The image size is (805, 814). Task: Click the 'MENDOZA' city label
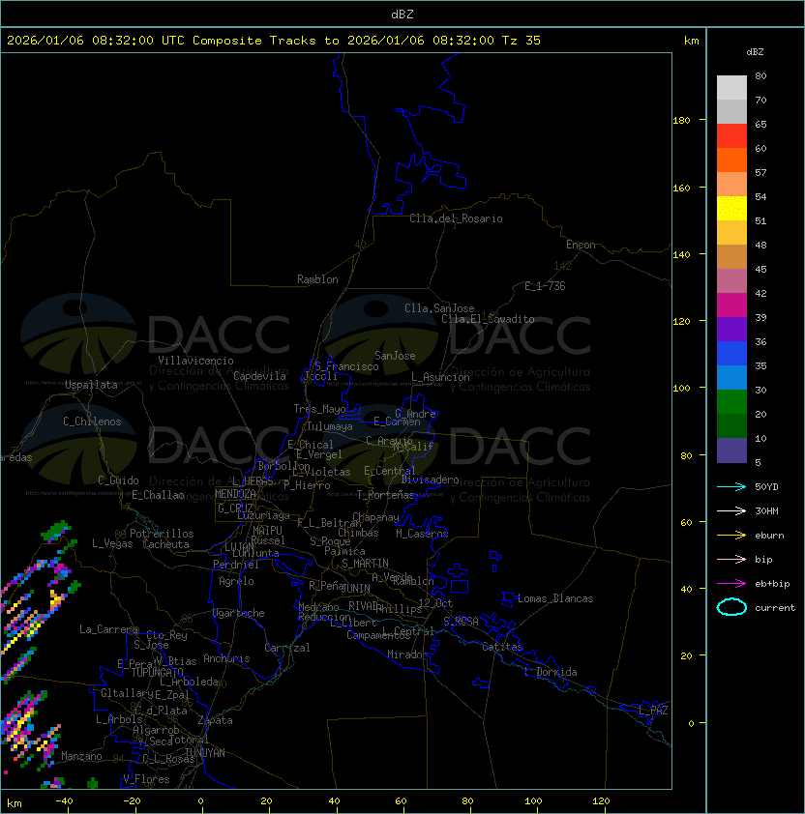235,494
